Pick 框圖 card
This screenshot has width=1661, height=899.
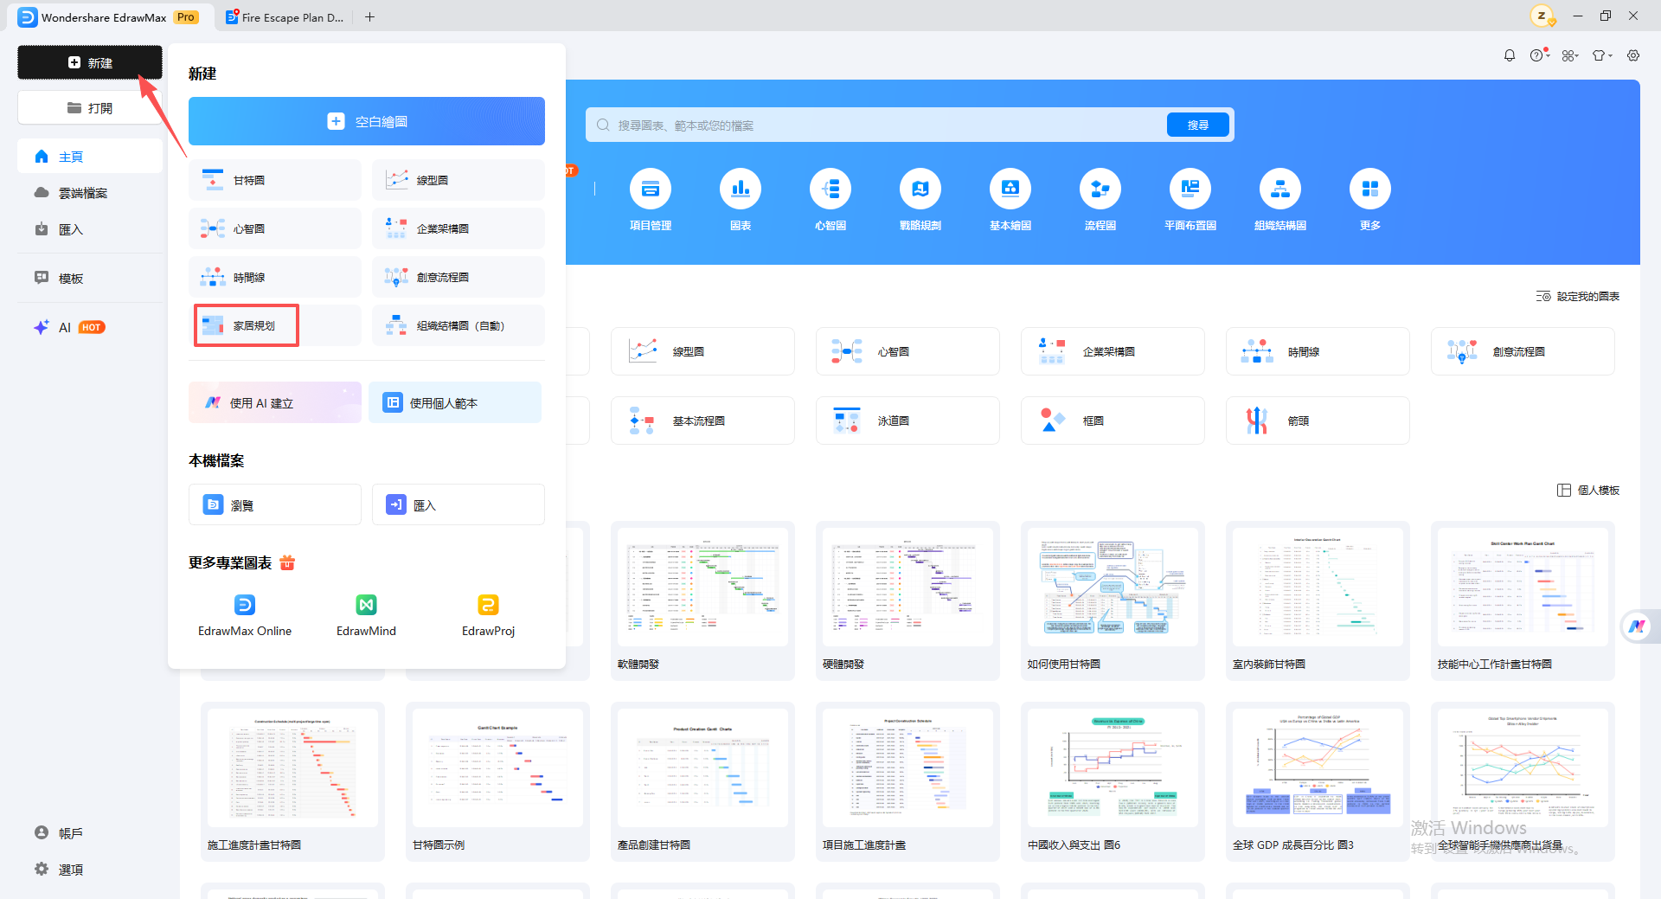tap(1113, 421)
